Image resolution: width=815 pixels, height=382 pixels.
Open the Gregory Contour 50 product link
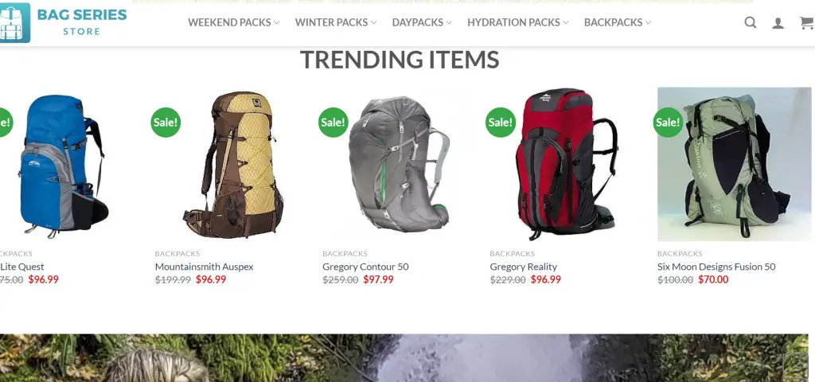click(365, 267)
